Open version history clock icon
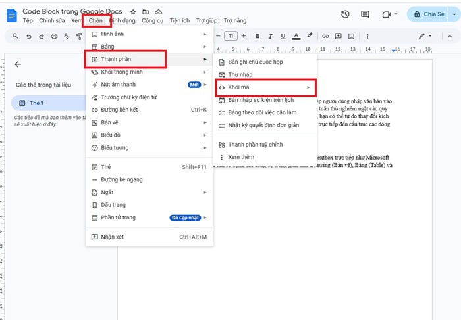 [345, 14]
